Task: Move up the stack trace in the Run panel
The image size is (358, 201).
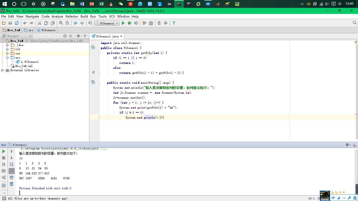Action: coord(12,151)
